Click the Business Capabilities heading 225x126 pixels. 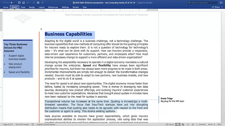(68, 34)
